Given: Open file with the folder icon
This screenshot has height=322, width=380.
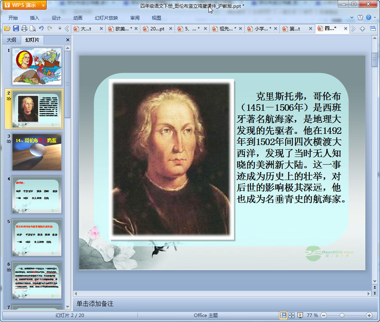Looking at the screenshot, I should [x=7, y=28].
